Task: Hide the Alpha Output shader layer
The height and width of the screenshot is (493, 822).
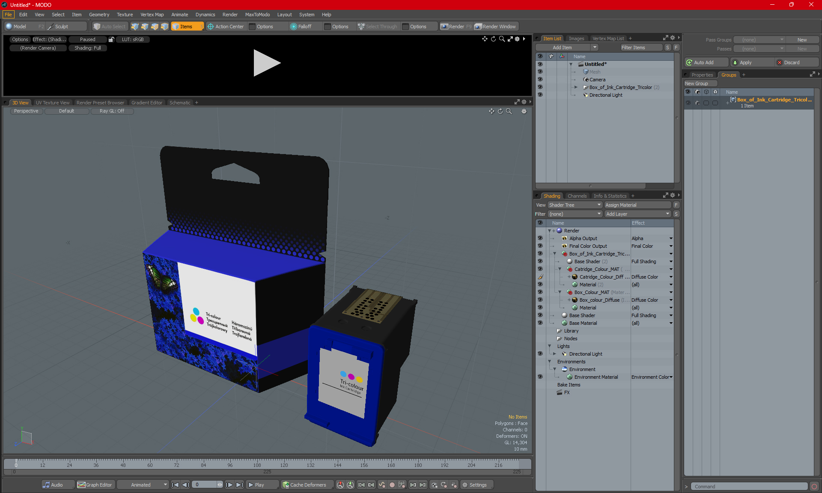Action: click(x=540, y=238)
